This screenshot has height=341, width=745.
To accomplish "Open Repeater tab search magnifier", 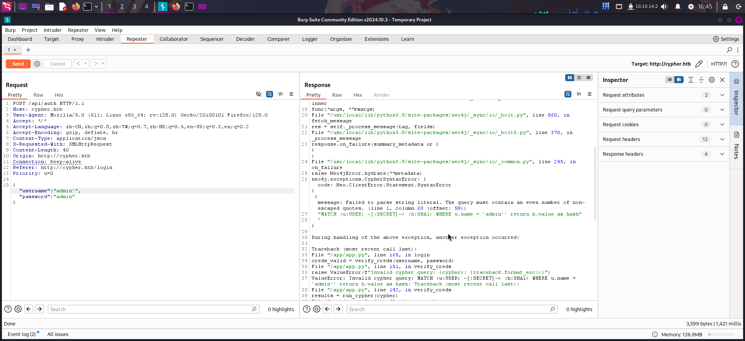I will [729, 50].
